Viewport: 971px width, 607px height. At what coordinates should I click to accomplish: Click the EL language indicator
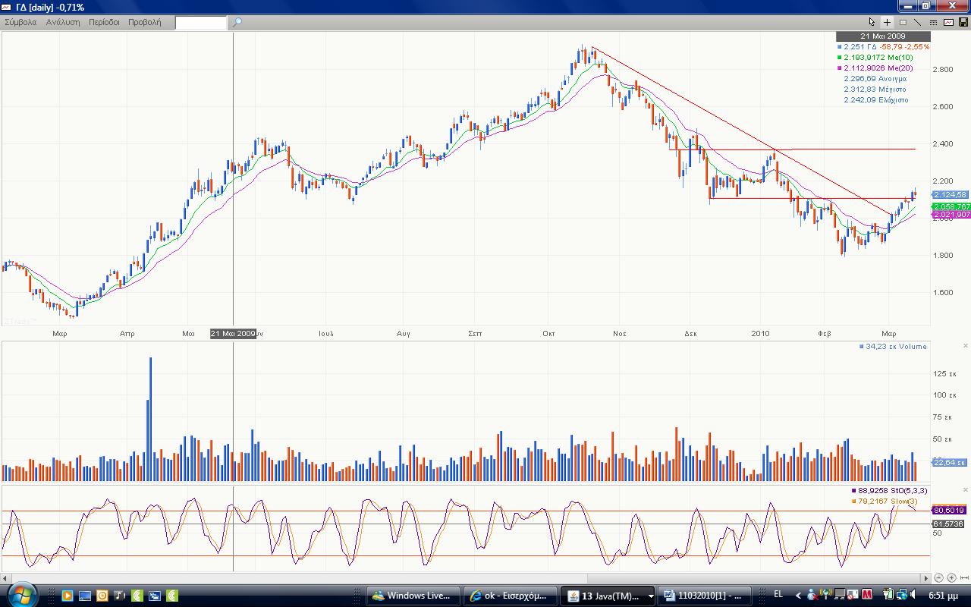click(x=778, y=595)
